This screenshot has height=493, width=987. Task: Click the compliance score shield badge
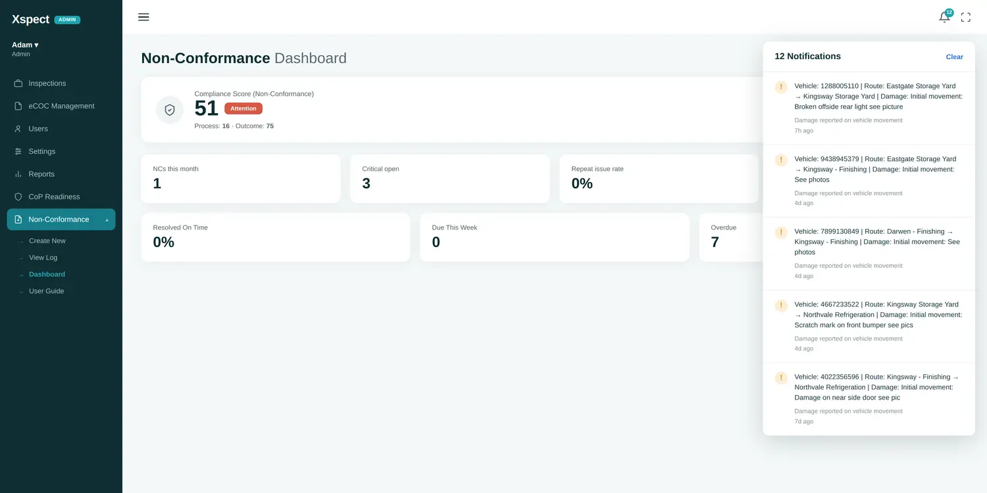(x=170, y=110)
